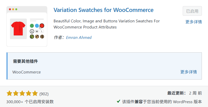Click the green compatibility checkmark icon
Screen dimensions: 208x107
pyautogui.click(x=119, y=101)
